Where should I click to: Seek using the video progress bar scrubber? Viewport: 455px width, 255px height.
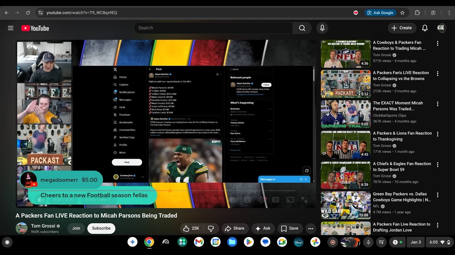click(170, 191)
